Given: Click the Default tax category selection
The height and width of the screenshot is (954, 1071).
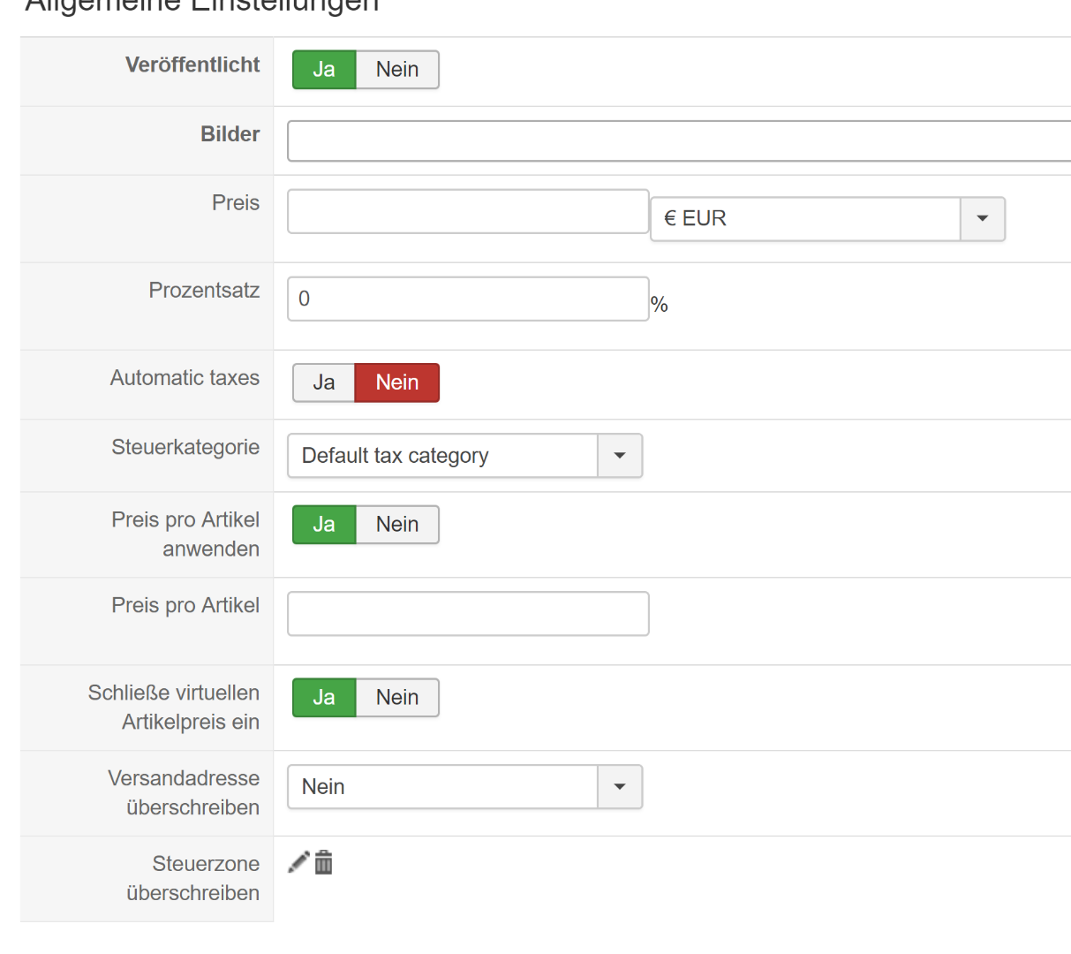Looking at the screenshot, I should click(442, 456).
